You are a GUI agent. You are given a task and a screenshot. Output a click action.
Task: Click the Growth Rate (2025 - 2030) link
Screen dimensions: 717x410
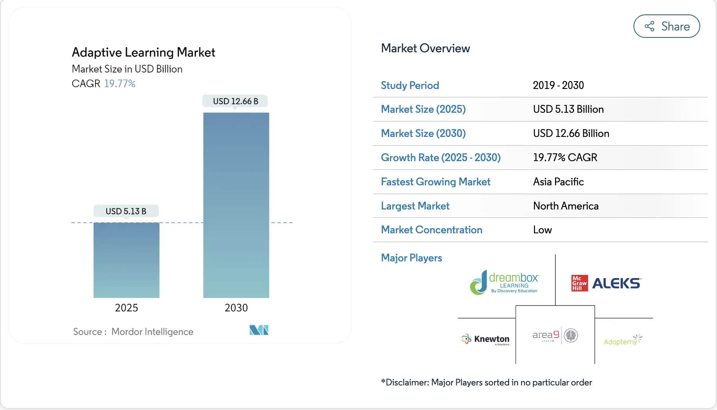click(440, 157)
